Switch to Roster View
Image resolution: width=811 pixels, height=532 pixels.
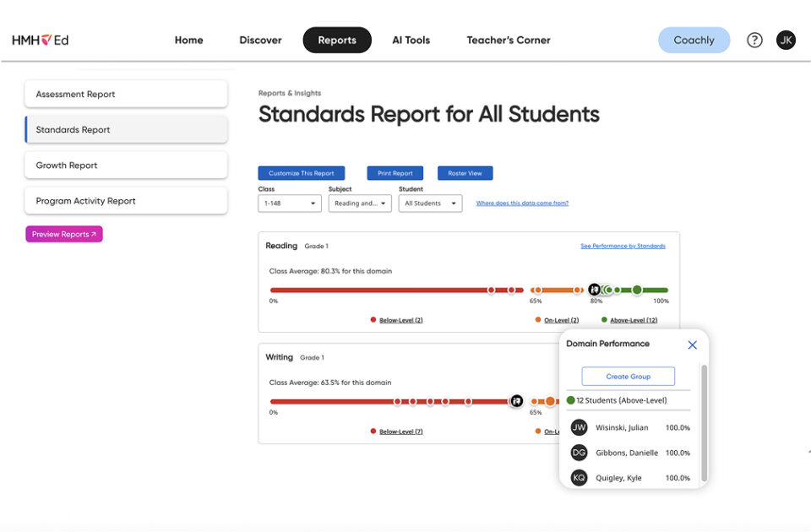465,173
